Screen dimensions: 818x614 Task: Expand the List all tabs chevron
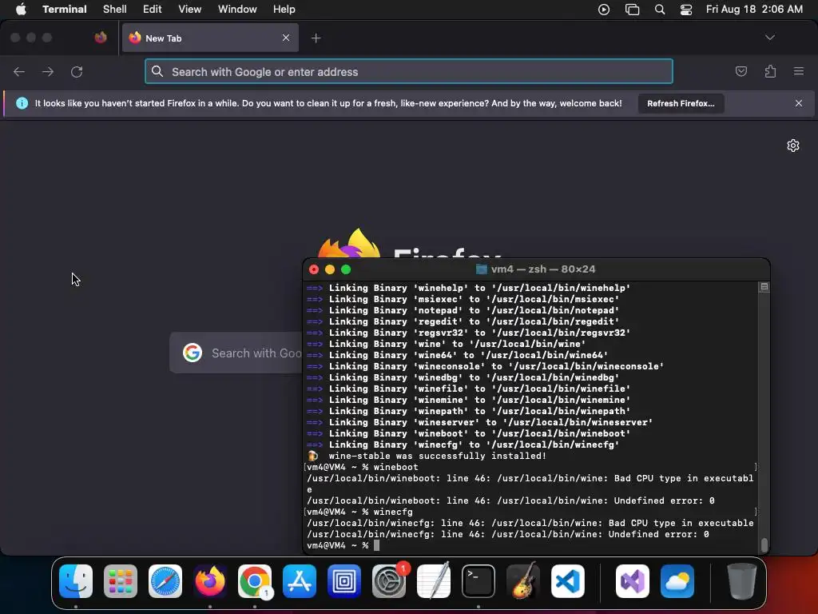click(769, 38)
